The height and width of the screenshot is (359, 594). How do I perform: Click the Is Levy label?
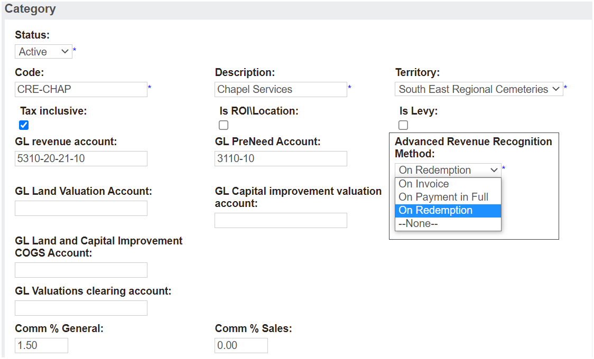pos(419,111)
